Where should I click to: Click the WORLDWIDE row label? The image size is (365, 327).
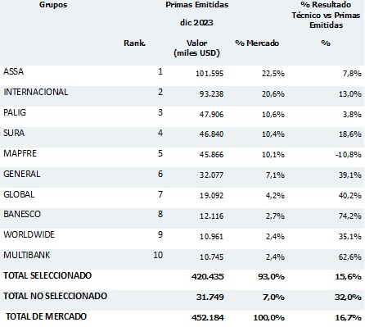point(29,234)
